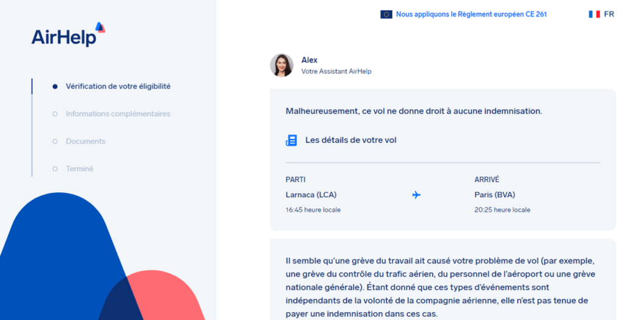Click the French flag icon
The image size is (622, 320).
(594, 15)
